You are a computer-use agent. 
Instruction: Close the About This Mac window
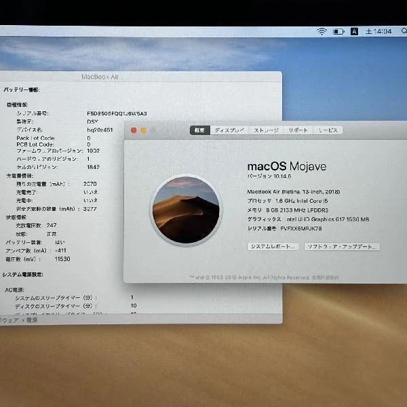coord(134,130)
